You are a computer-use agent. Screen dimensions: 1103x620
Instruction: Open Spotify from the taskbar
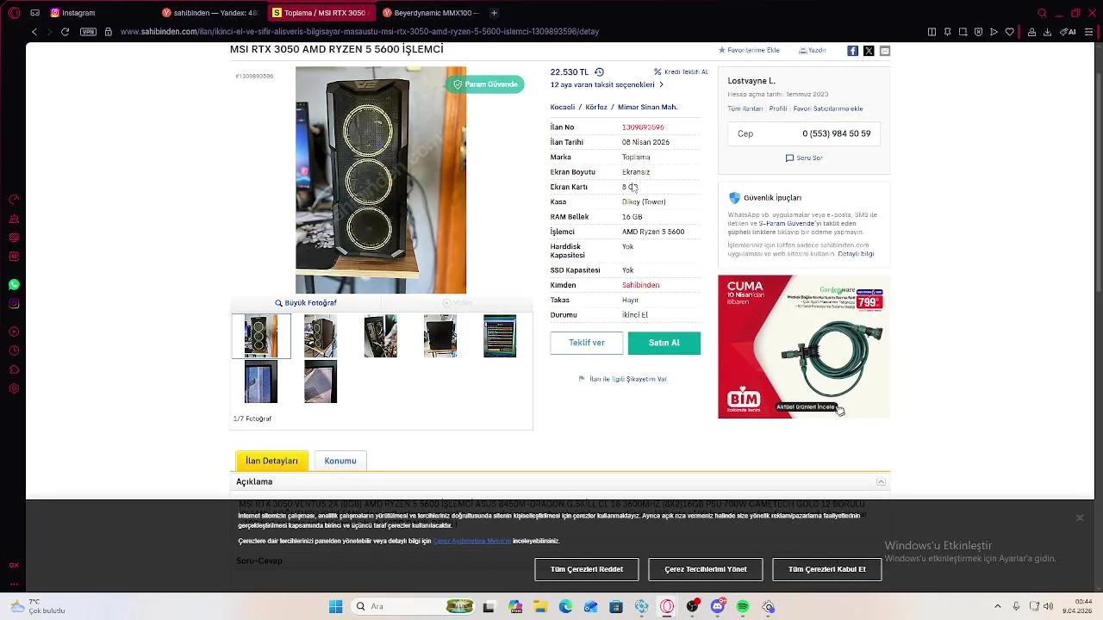(x=743, y=607)
